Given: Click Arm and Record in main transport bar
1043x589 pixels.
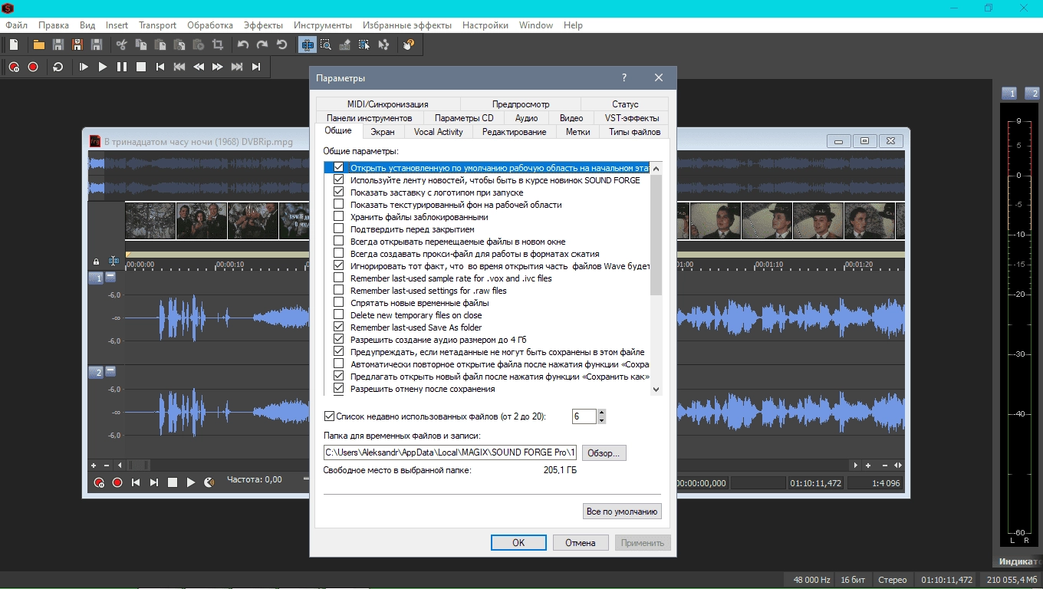Looking at the screenshot, I should tap(14, 67).
